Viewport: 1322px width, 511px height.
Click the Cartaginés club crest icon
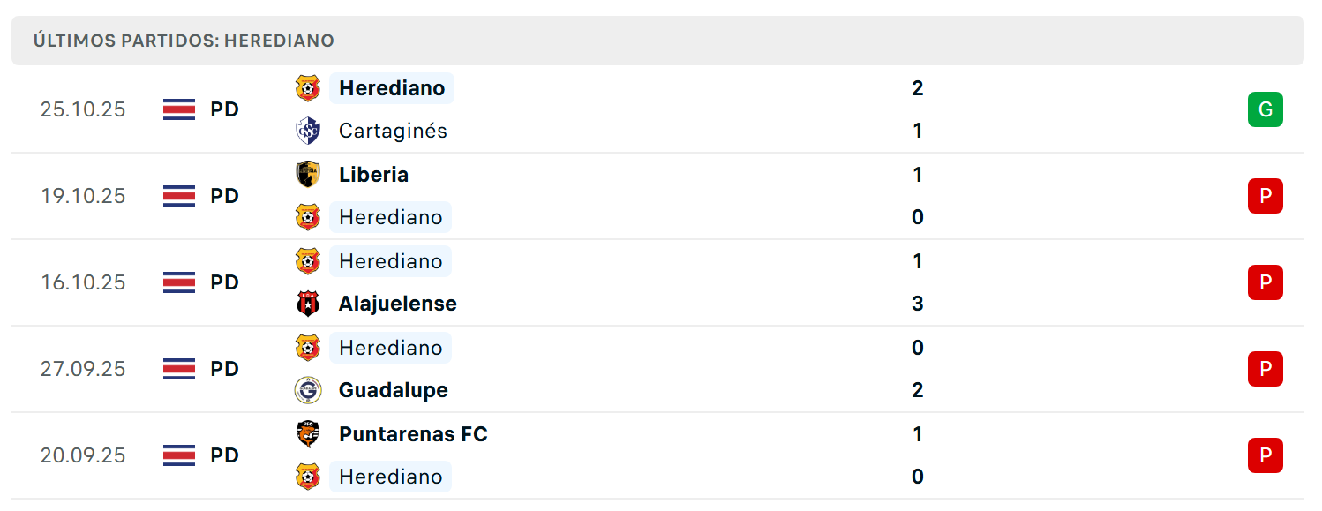click(307, 131)
